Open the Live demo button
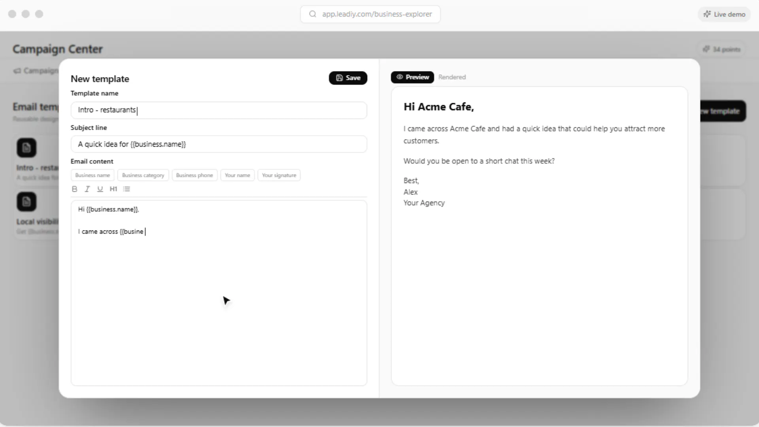The image size is (759, 427). [x=724, y=14]
